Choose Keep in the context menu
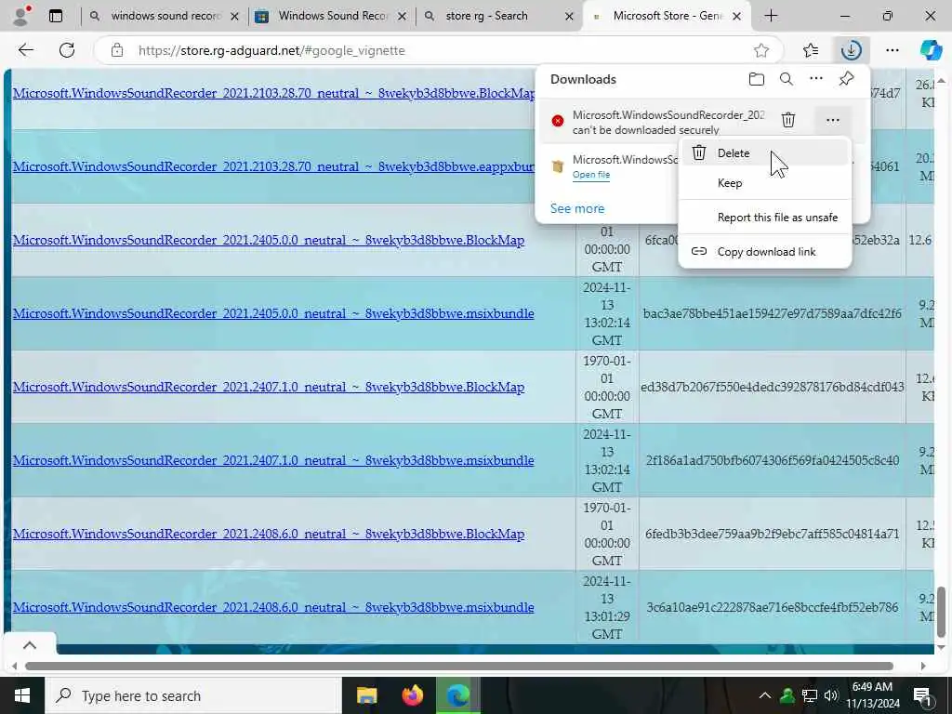 pos(765,183)
